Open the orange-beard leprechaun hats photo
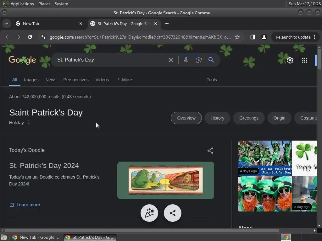The height and width of the screenshot is (241, 322). (265, 194)
